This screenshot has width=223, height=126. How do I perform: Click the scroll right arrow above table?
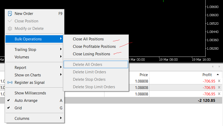point(219,67)
